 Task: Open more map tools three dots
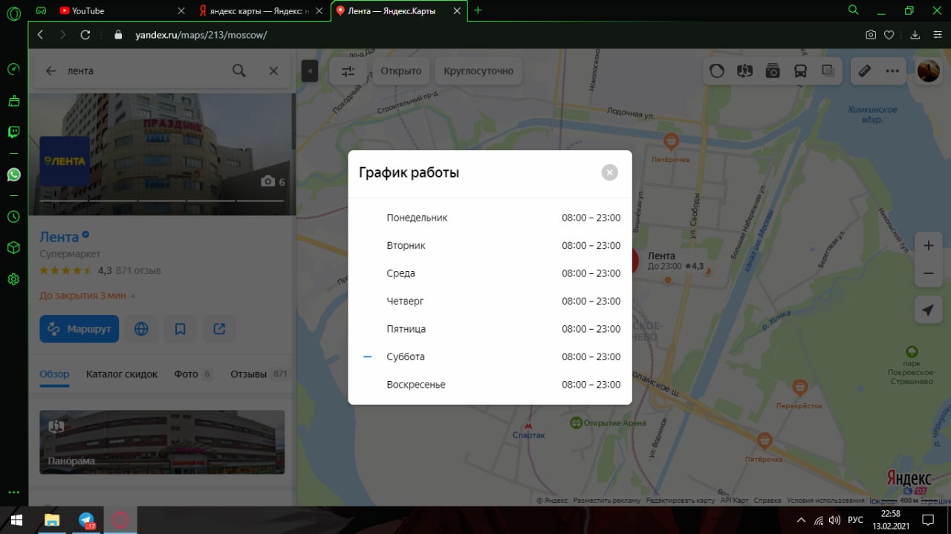coord(892,71)
